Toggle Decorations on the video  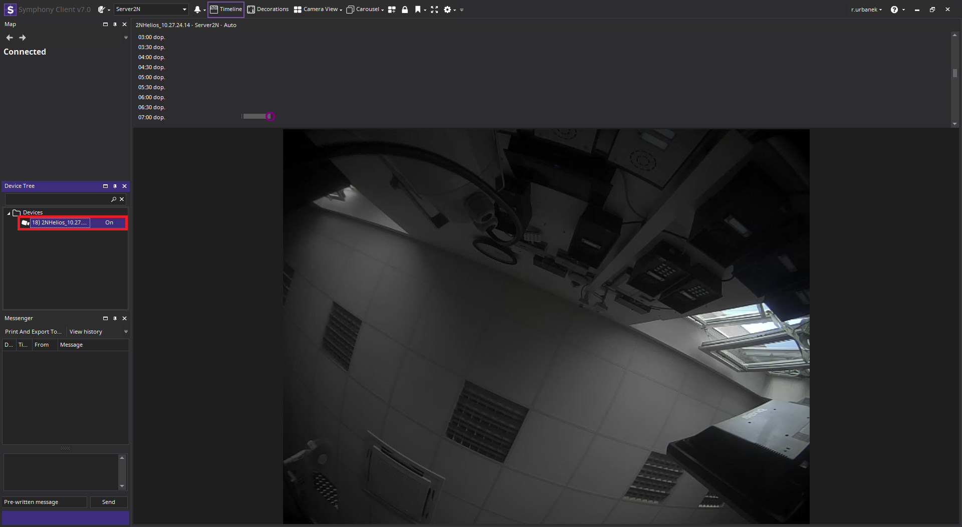[x=268, y=10]
